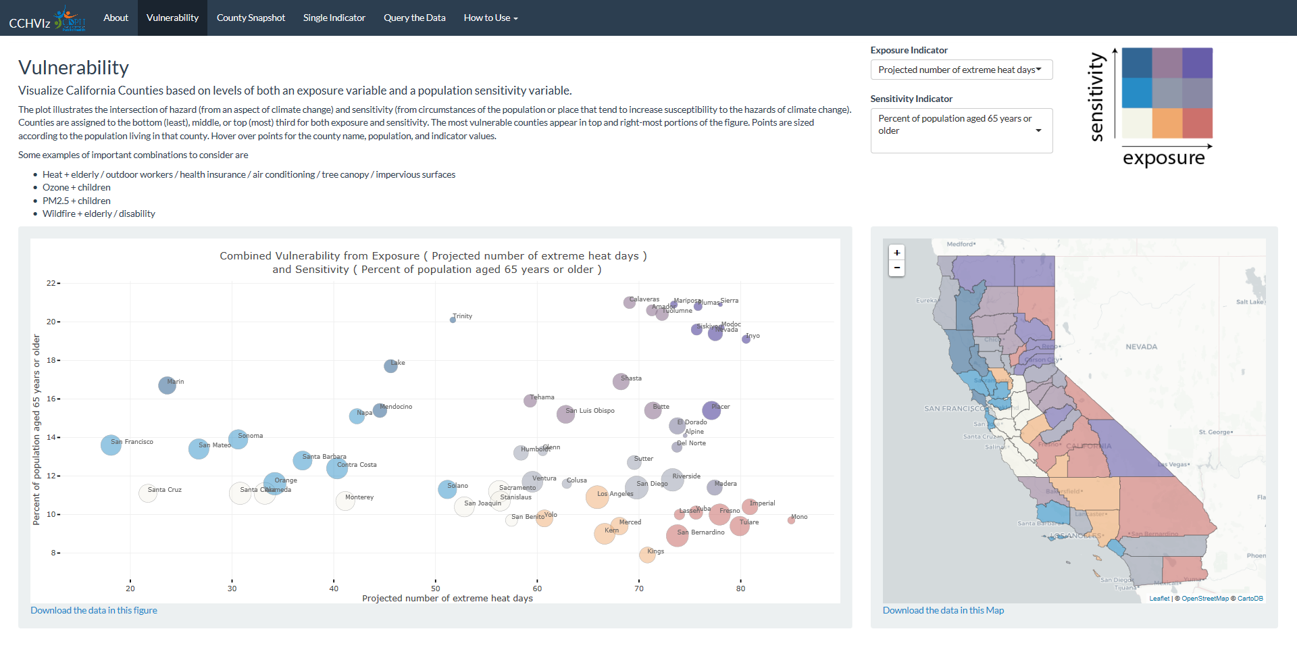Click the Download the data in this Map link
The height and width of the screenshot is (650, 1297).
click(x=943, y=610)
